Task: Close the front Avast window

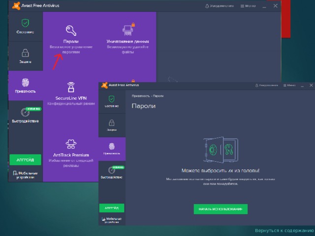Action: click(x=311, y=85)
